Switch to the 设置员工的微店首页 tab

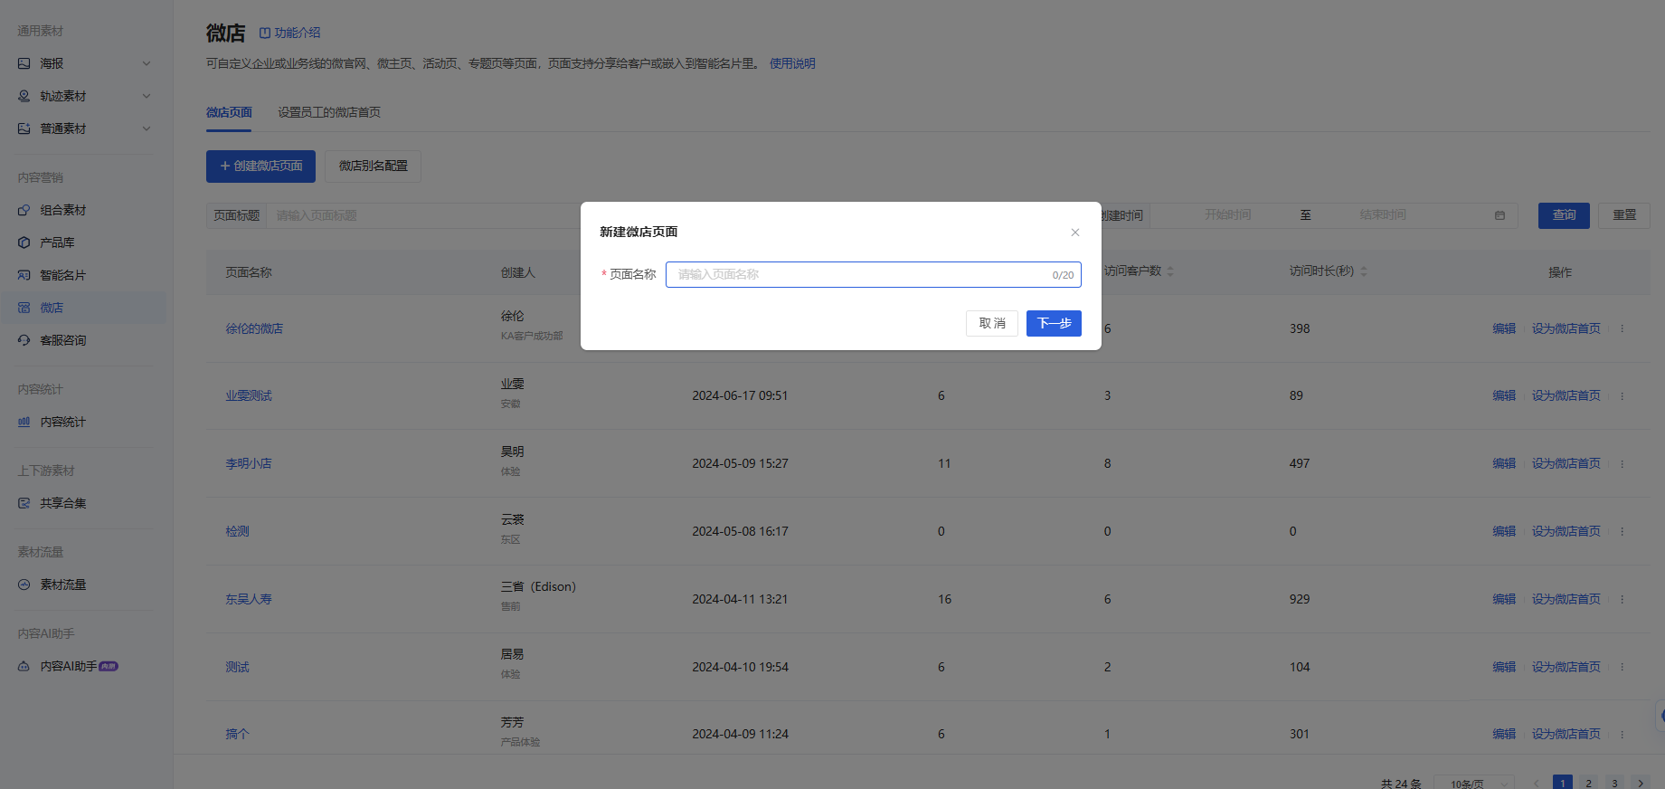pos(329,112)
